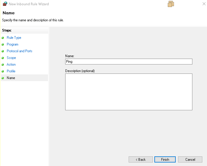Click green bullet next to Protocol and Ports
The image size is (207, 166).
[3, 51]
